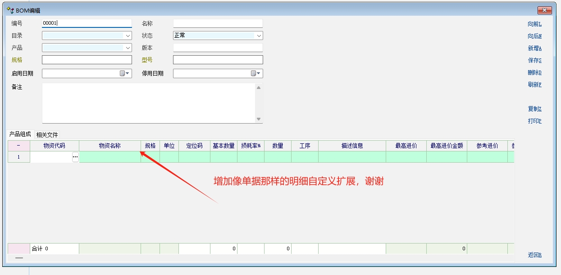Screen dimensions: 561x275
Task: Click the ellipsis lookup button in 物资代码 cell
Action: click(75, 157)
